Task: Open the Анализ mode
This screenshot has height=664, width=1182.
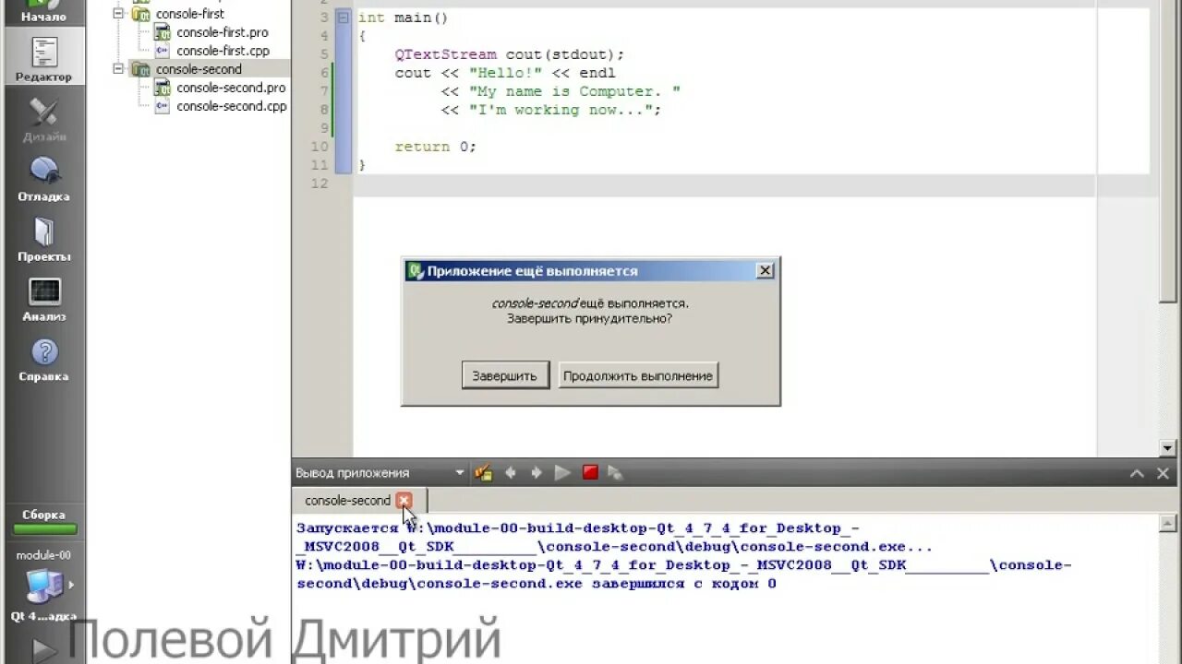Action: click(43, 298)
